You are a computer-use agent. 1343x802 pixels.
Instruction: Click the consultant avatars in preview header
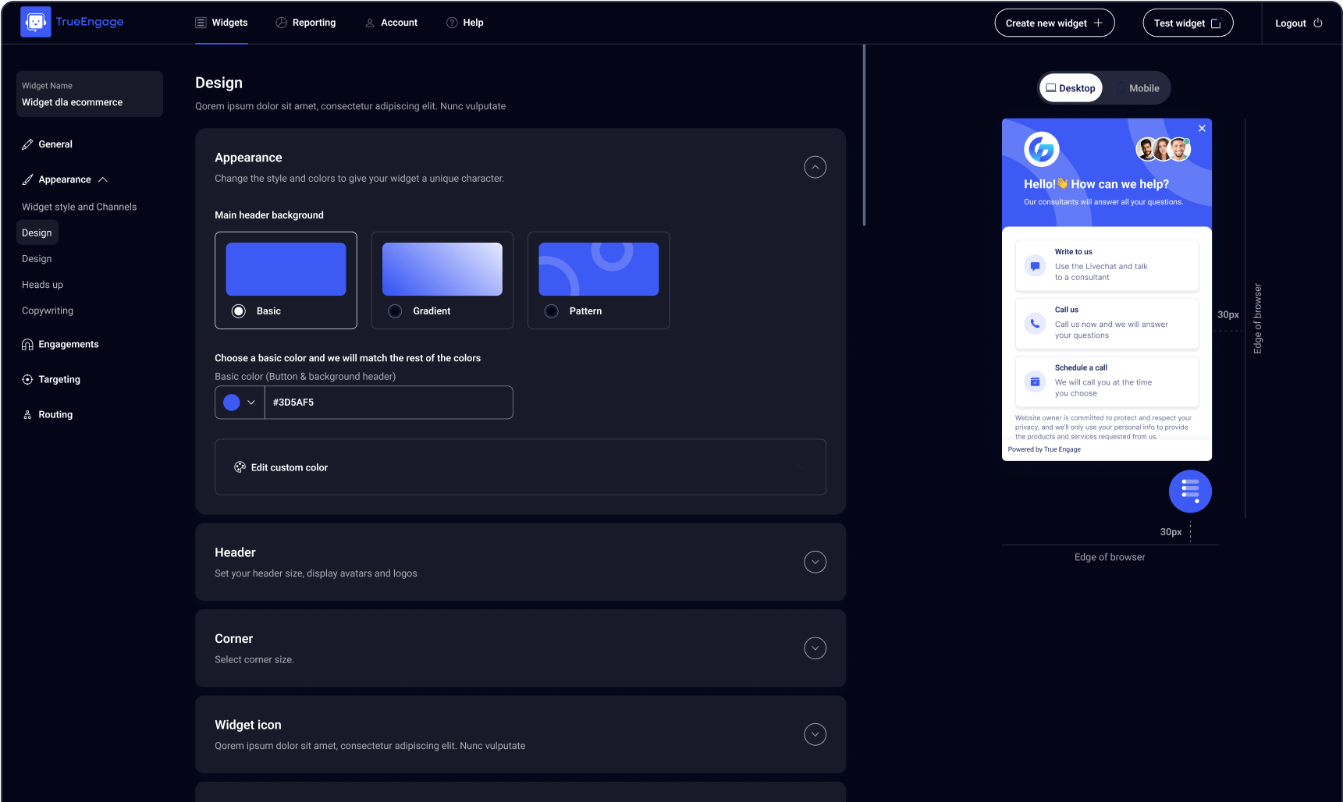tap(1163, 149)
